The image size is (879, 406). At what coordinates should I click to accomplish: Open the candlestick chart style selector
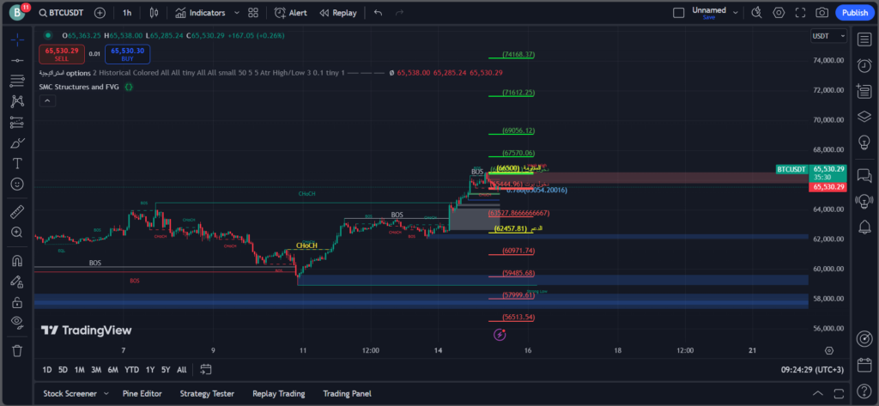155,12
